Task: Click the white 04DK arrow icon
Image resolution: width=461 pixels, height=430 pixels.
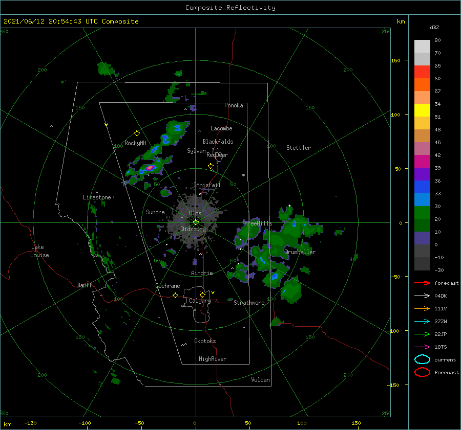Action: 422,296
